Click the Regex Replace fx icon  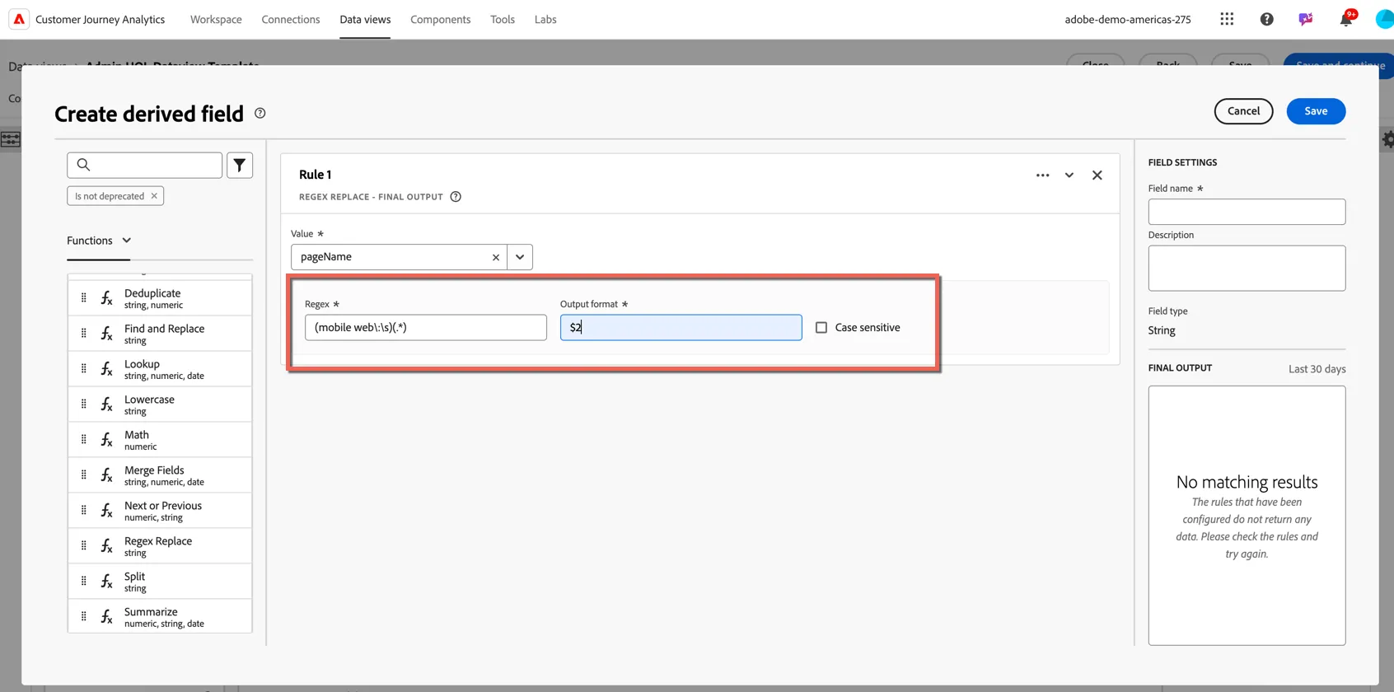(x=106, y=546)
